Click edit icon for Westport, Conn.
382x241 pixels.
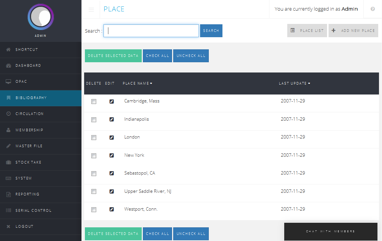[x=111, y=209]
